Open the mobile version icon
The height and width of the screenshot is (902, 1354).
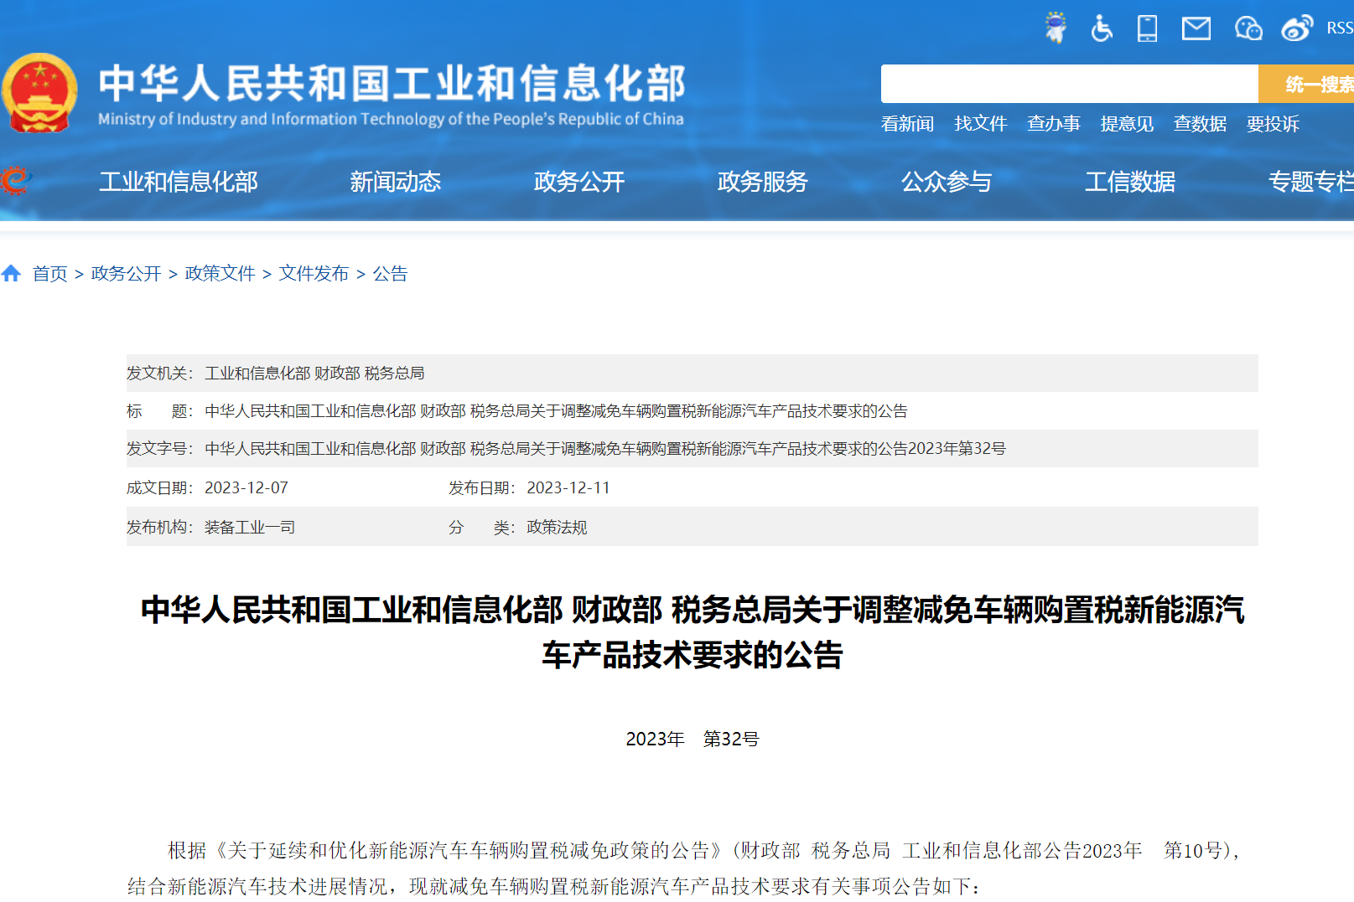pos(1148,28)
